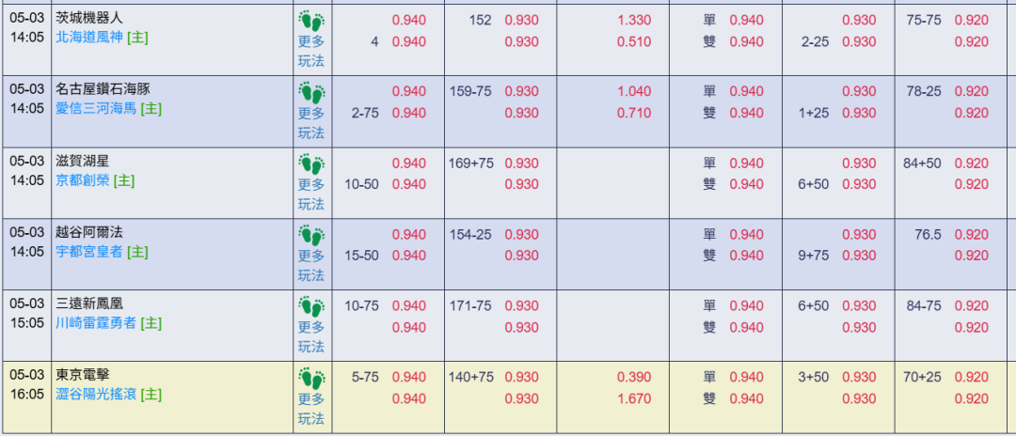The width and height of the screenshot is (1016, 436).
Task: Click 1.670 odds in 東京電擊 row
Action: [634, 398]
